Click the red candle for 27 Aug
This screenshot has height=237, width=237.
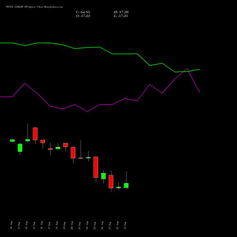(x=111, y=182)
